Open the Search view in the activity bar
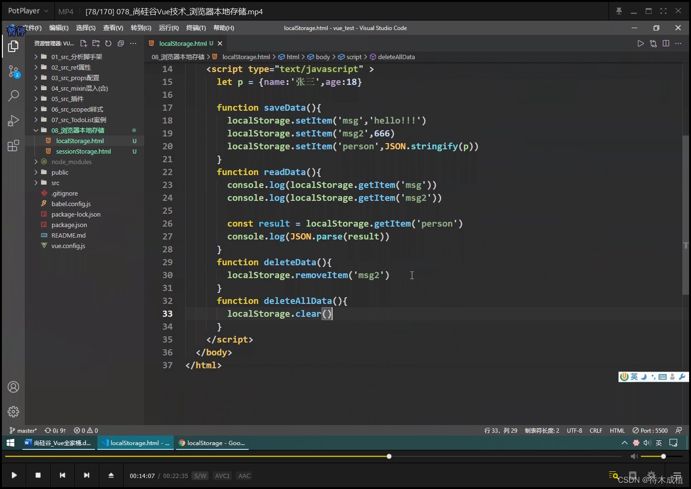The image size is (691, 489). [x=13, y=96]
